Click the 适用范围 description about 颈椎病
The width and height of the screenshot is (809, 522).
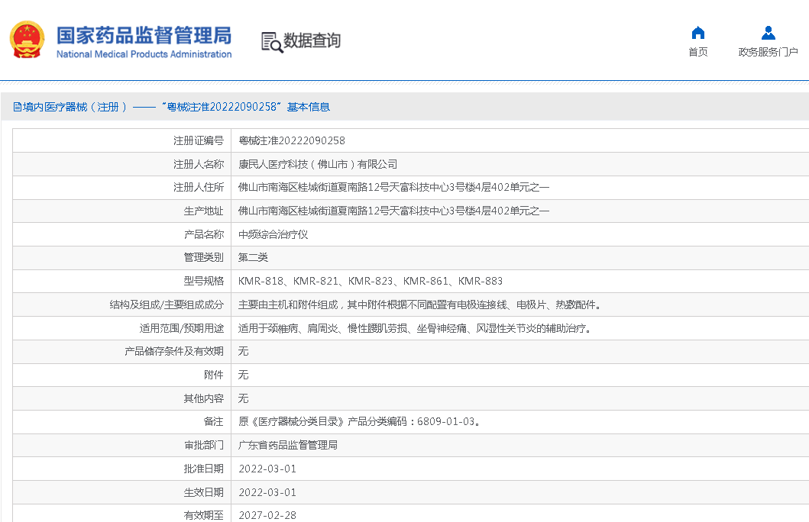(x=416, y=328)
